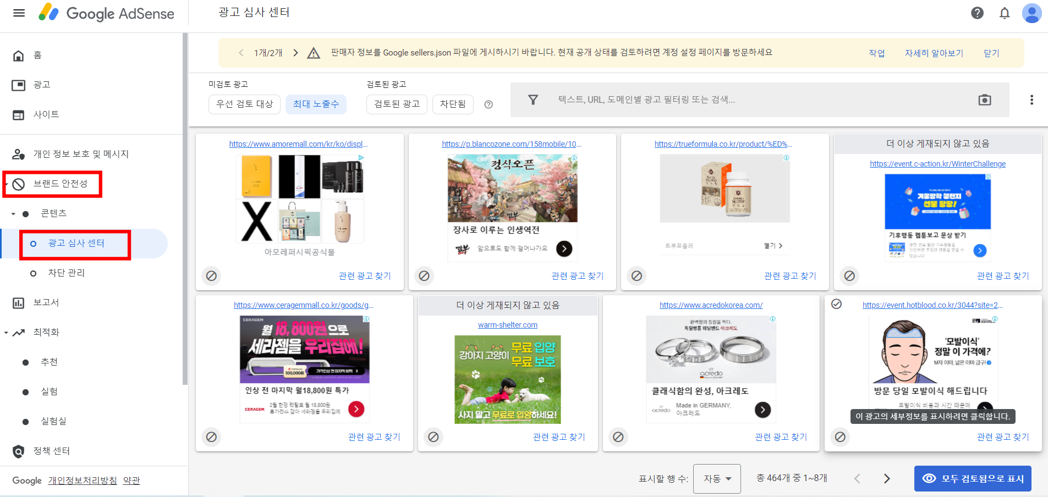Screen dimensions: 1048x497
Task: Click 관련 광고 찾기 on the ceragemmall ad
Action: pyautogui.click(x=374, y=437)
